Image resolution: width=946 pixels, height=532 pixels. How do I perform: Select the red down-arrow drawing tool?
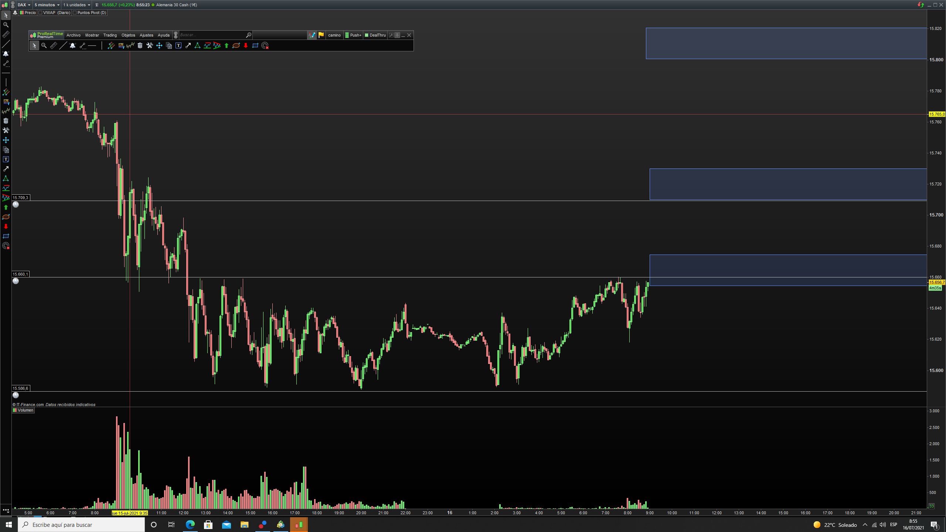tap(246, 45)
